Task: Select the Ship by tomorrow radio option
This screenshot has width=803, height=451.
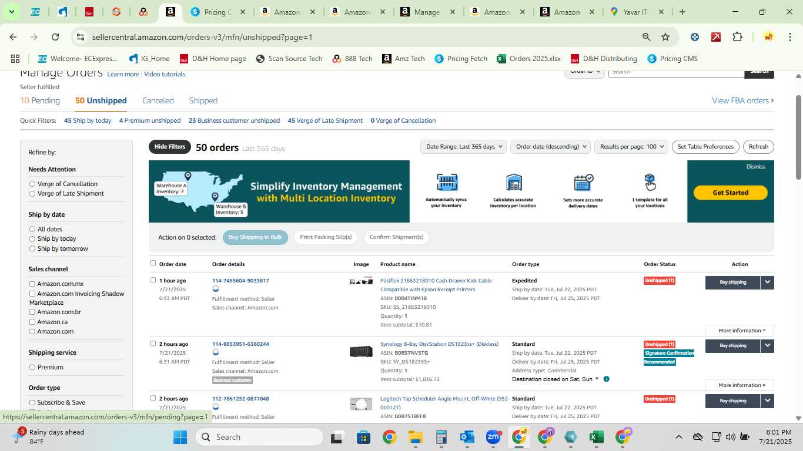Action: 32,248
